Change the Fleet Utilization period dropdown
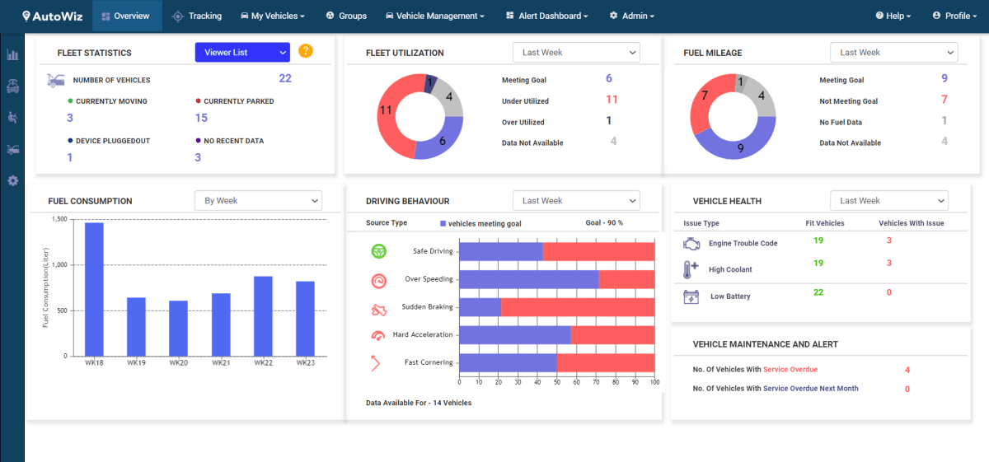This screenshot has width=989, height=462. [x=576, y=52]
